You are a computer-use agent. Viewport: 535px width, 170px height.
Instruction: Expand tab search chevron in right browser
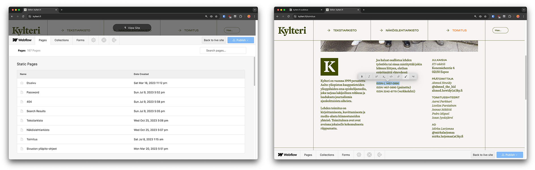524,10
